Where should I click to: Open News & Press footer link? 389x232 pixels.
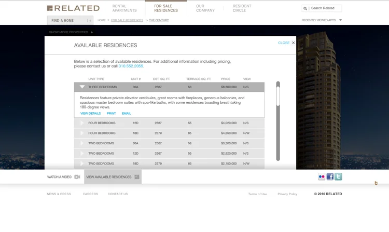point(59,194)
